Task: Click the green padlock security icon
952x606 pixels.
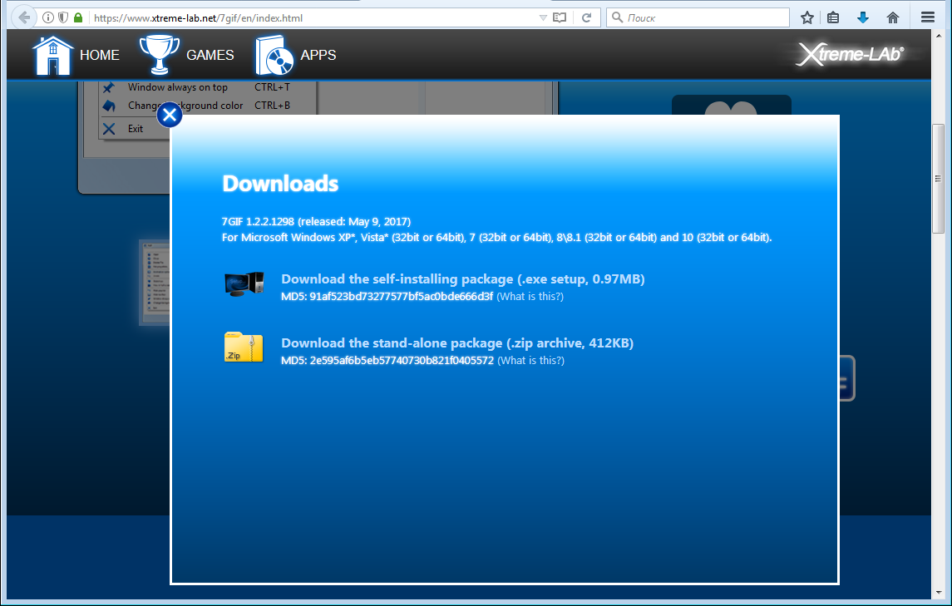Action: click(77, 17)
